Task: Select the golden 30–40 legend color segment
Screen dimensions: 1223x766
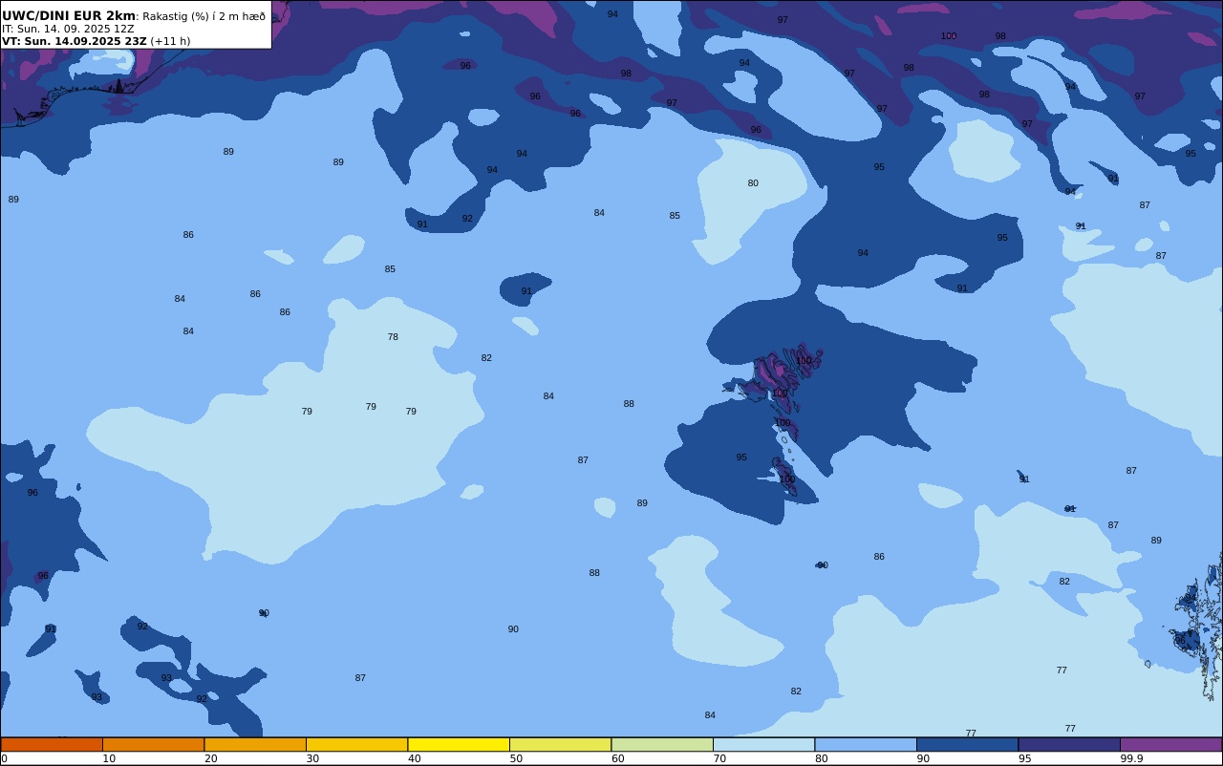Action: tap(356, 744)
